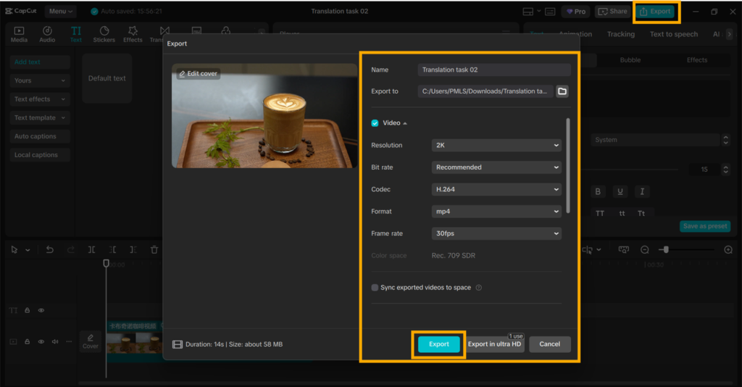Click the Edit cover pencil button
The image size is (742, 387).
coord(198,74)
